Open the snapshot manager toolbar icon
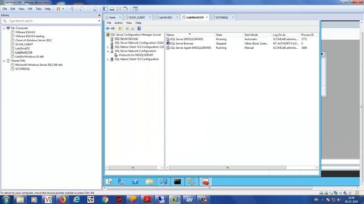Screen dimensions: 364x204 coord(96,9)
